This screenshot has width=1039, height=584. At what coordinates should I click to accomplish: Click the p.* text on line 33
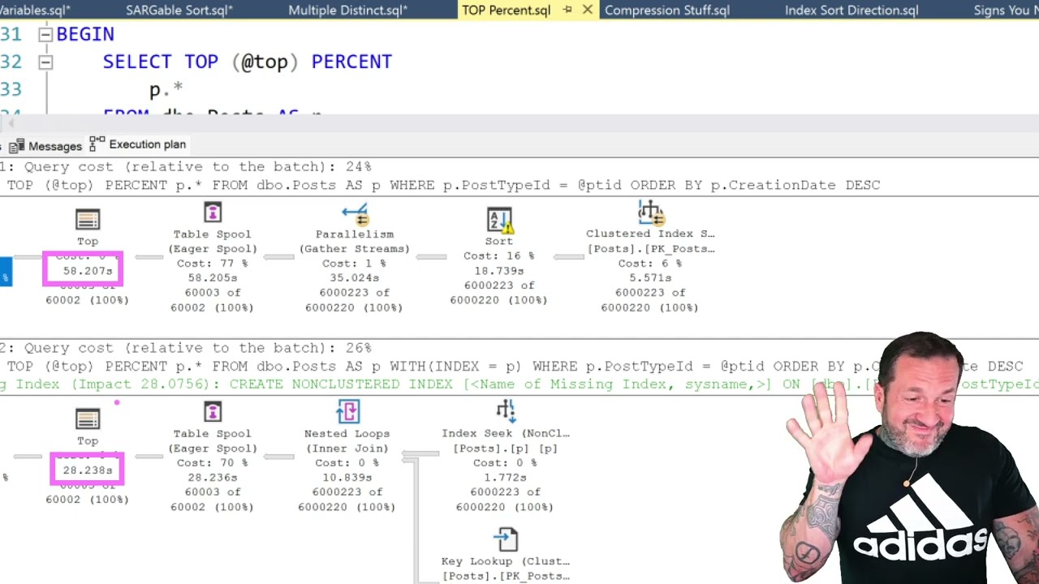[x=166, y=88]
